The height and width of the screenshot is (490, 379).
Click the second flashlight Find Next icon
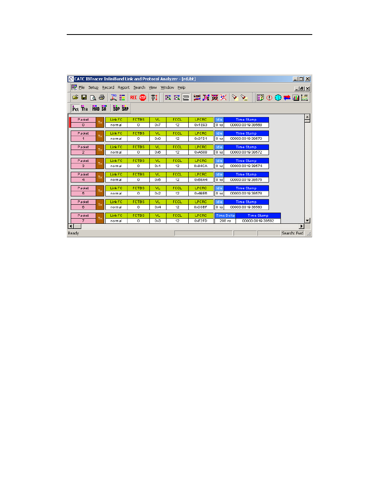pyautogui.click(x=244, y=98)
